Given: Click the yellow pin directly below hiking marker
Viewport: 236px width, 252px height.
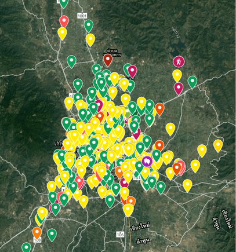Looking at the screenshot, I should 177,76.
